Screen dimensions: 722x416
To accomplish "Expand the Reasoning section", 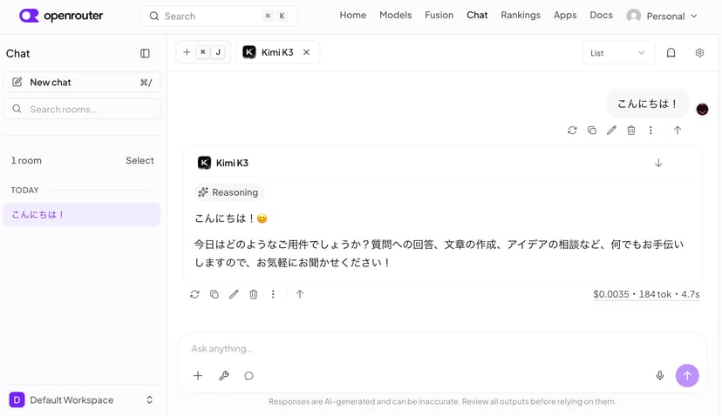I will coord(228,192).
